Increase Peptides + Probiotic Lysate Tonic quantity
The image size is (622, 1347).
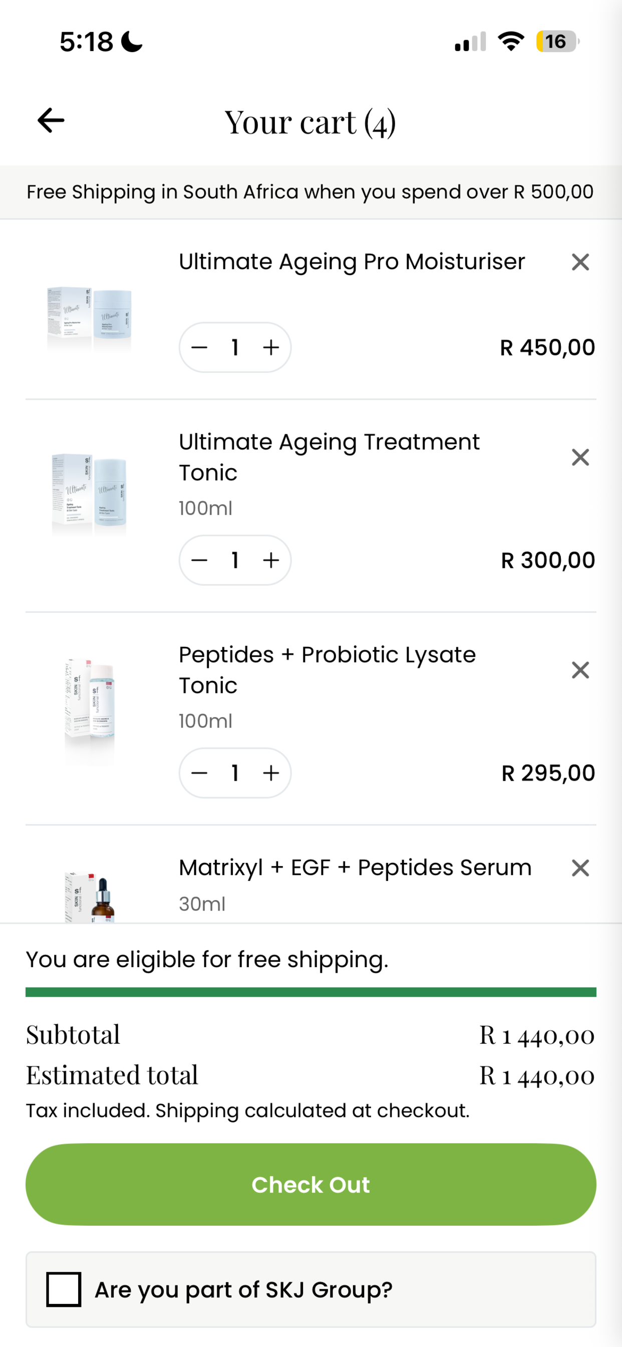pyautogui.click(x=271, y=773)
